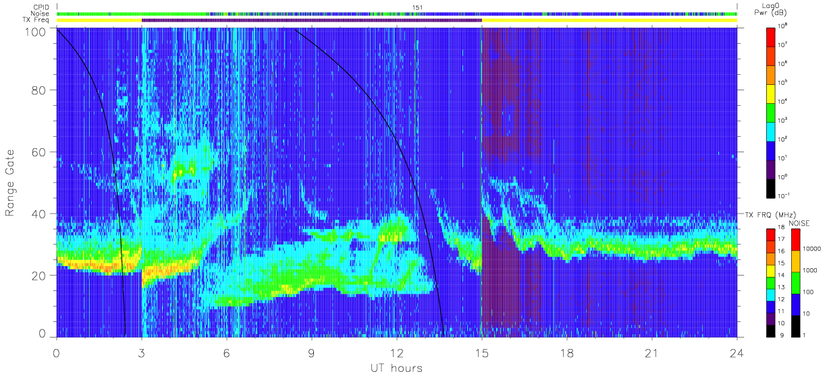Click the x-axis tick label 18
Image resolution: width=829 pixels, height=382 pixels.
coord(567,352)
